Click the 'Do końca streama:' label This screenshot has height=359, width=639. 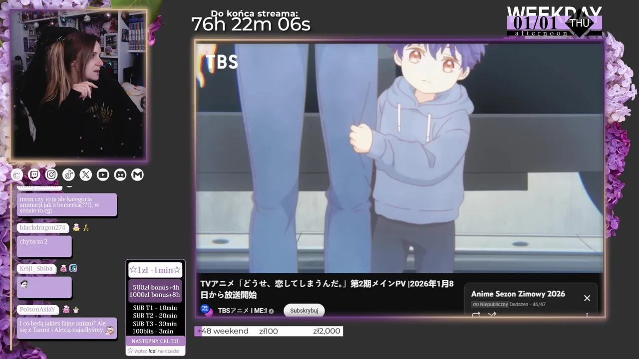click(255, 13)
